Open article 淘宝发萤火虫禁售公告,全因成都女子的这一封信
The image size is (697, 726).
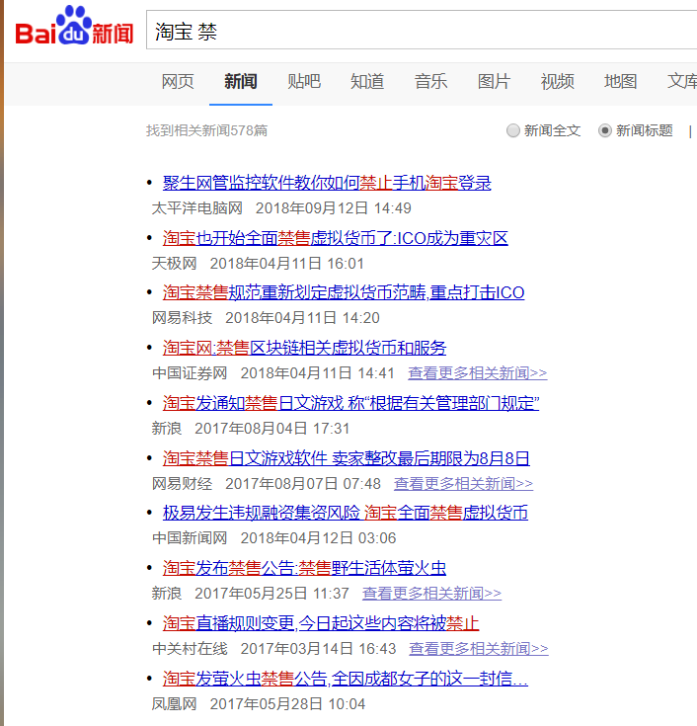pos(346,679)
